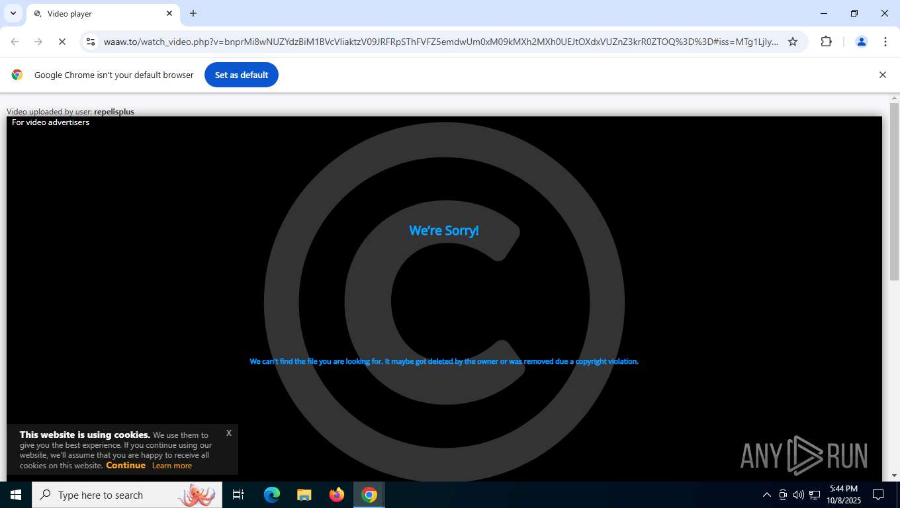The height and width of the screenshot is (508, 900).
Task: Select the Video player tab
Action: (x=103, y=13)
